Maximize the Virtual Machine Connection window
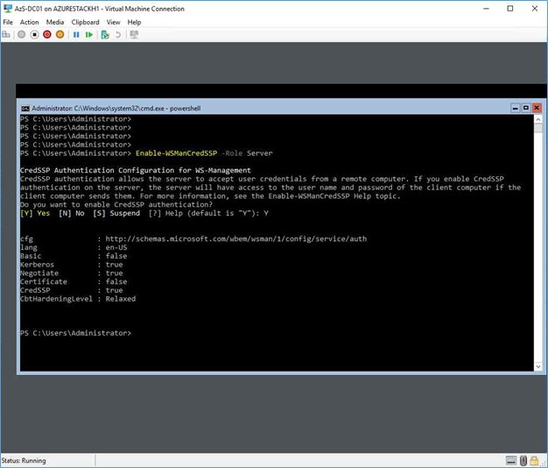 509,9
